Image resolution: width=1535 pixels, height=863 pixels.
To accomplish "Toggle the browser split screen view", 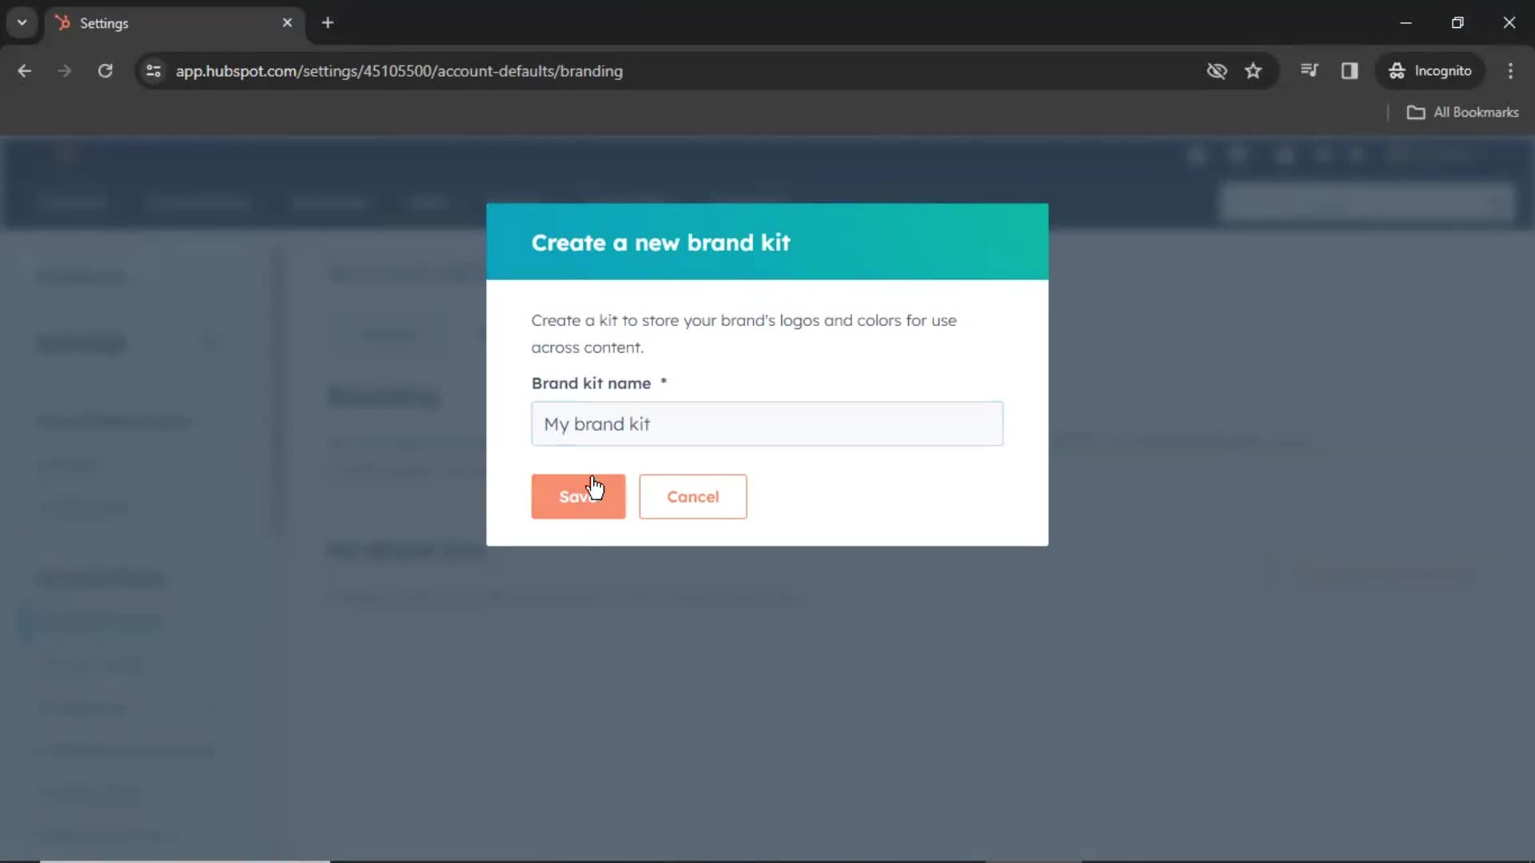I will 1350,70.
